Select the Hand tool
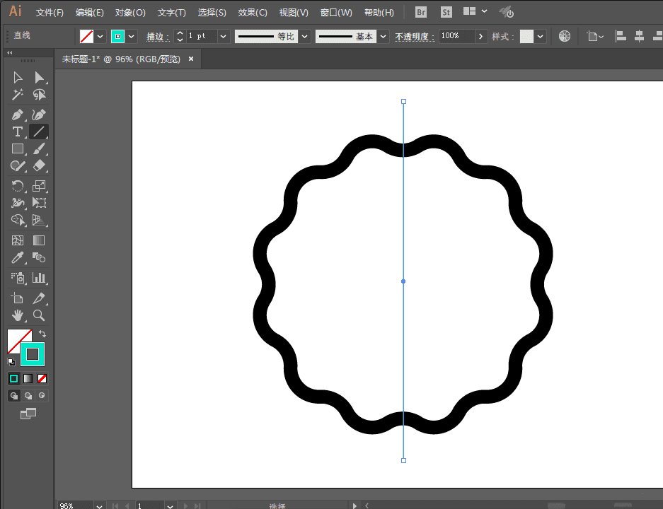The width and height of the screenshot is (663, 509). click(x=18, y=315)
